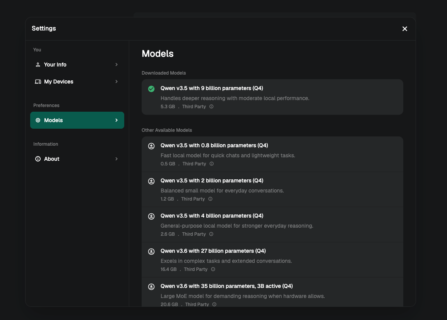447x320 pixels.
Task: Expand the Your Info chevron
Action: click(x=116, y=65)
